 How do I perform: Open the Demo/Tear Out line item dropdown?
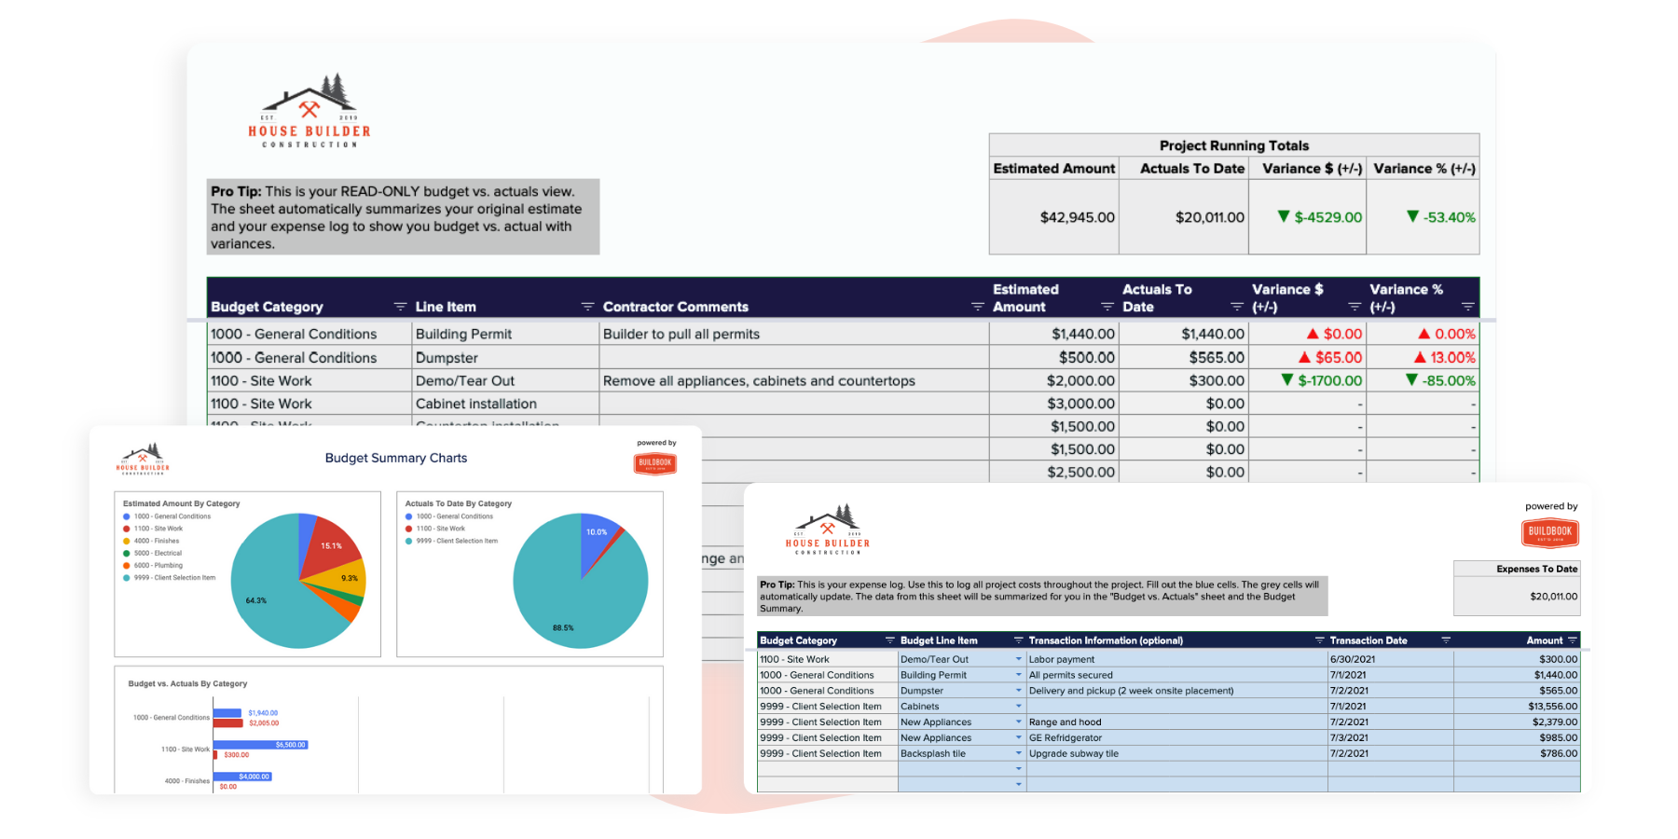click(x=1018, y=658)
